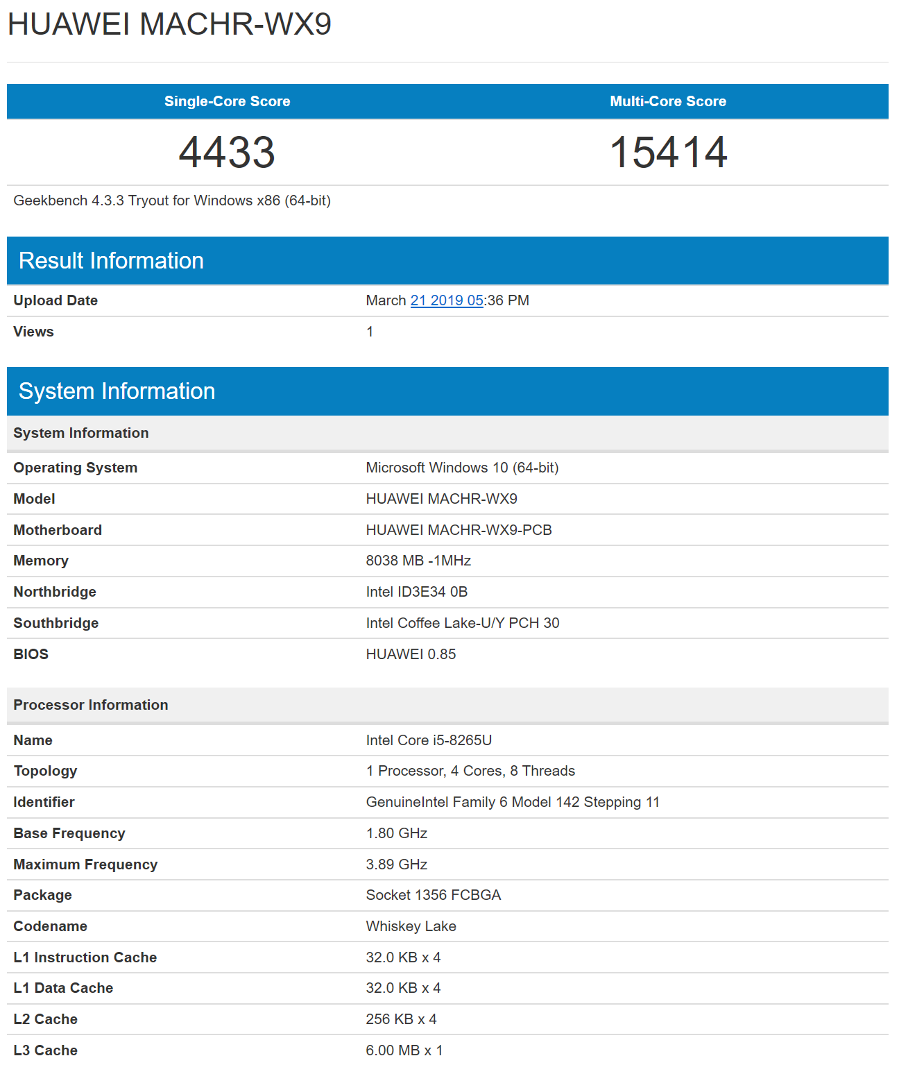Select L1 Instruction Cache value 32.0 KB x 4
The image size is (899, 1065).
[x=403, y=957]
